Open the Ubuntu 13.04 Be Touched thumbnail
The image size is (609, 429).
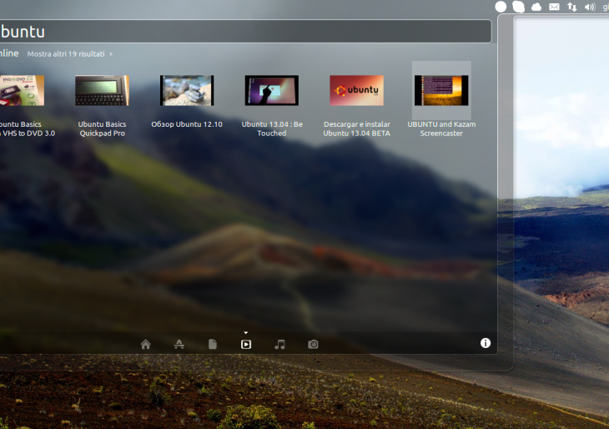(x=272, y=90)
